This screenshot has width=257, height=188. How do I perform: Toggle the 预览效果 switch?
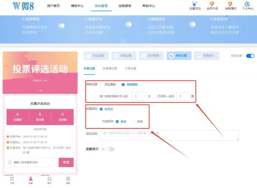tap(250, 56)
